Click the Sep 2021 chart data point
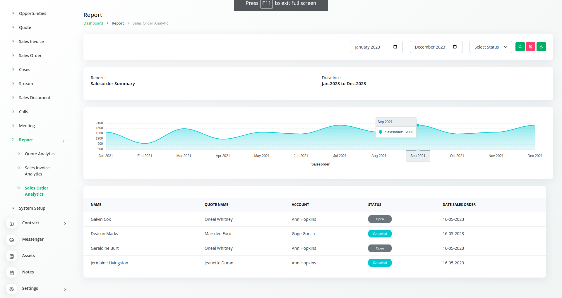 pyautogui.click(x=418, y=125)
